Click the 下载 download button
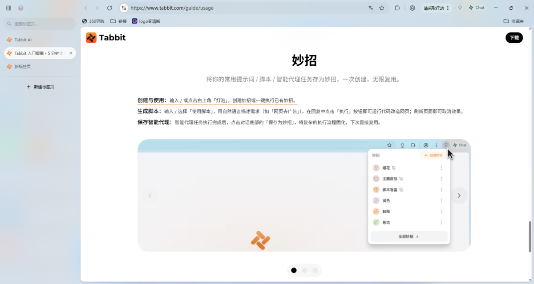 pyautogui.click(x=514, y=38)
